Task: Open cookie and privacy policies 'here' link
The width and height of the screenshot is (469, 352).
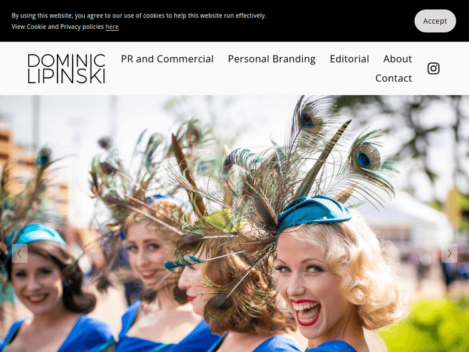Action: tap(112, 27)
